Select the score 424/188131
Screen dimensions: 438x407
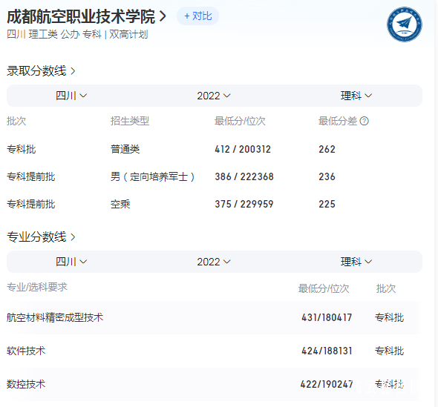tap(327, 351)
